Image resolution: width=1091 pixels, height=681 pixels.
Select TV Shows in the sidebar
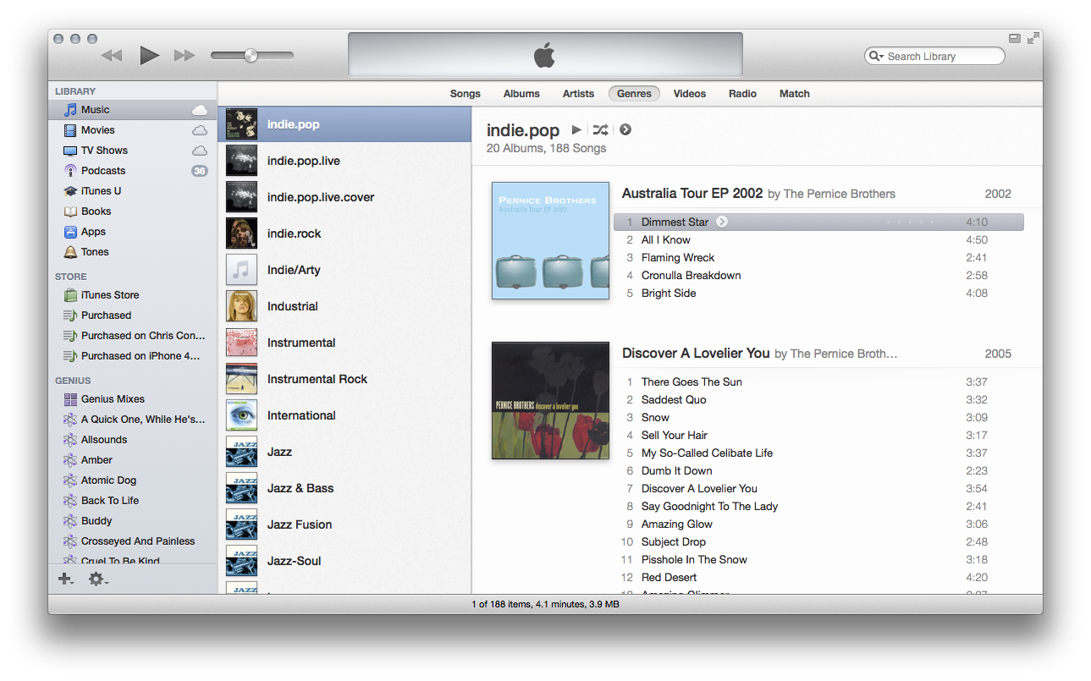point(133,151)
